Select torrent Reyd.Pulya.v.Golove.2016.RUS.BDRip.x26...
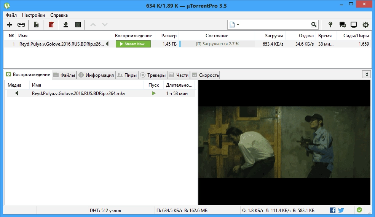 [61, 44]
